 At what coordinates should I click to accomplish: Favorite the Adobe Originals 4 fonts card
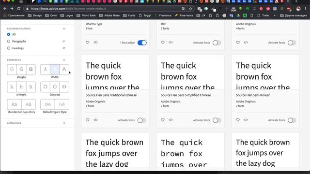pos(238,43)
